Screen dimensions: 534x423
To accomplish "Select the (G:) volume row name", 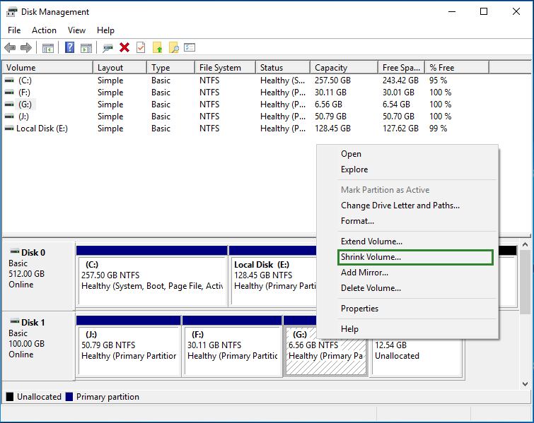I will tap(25, 105).
